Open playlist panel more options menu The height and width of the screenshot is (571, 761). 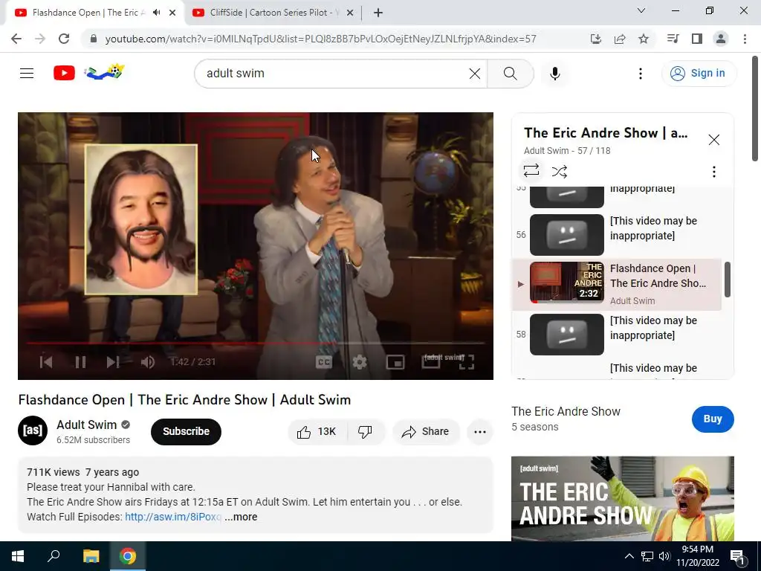pyautogui.click(x=713, y=172)
